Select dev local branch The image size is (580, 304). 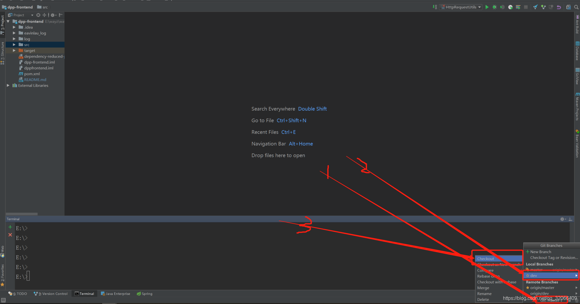coord(551,276)
